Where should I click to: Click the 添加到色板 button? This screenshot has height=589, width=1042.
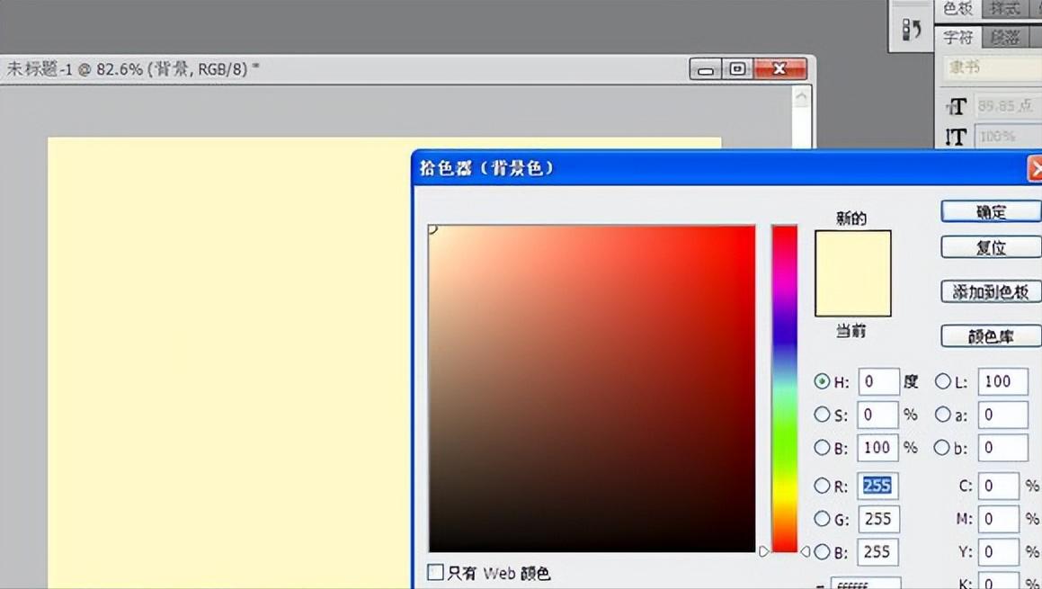[x=990, y=291]
